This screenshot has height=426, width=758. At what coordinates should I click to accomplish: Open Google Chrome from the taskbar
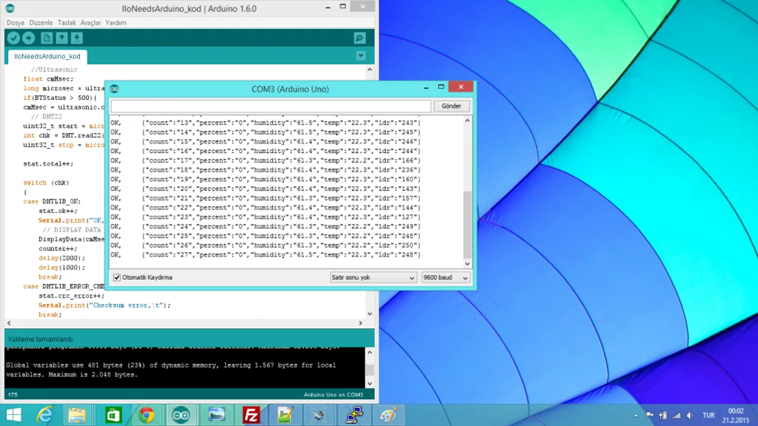click(x=147, y=415)
